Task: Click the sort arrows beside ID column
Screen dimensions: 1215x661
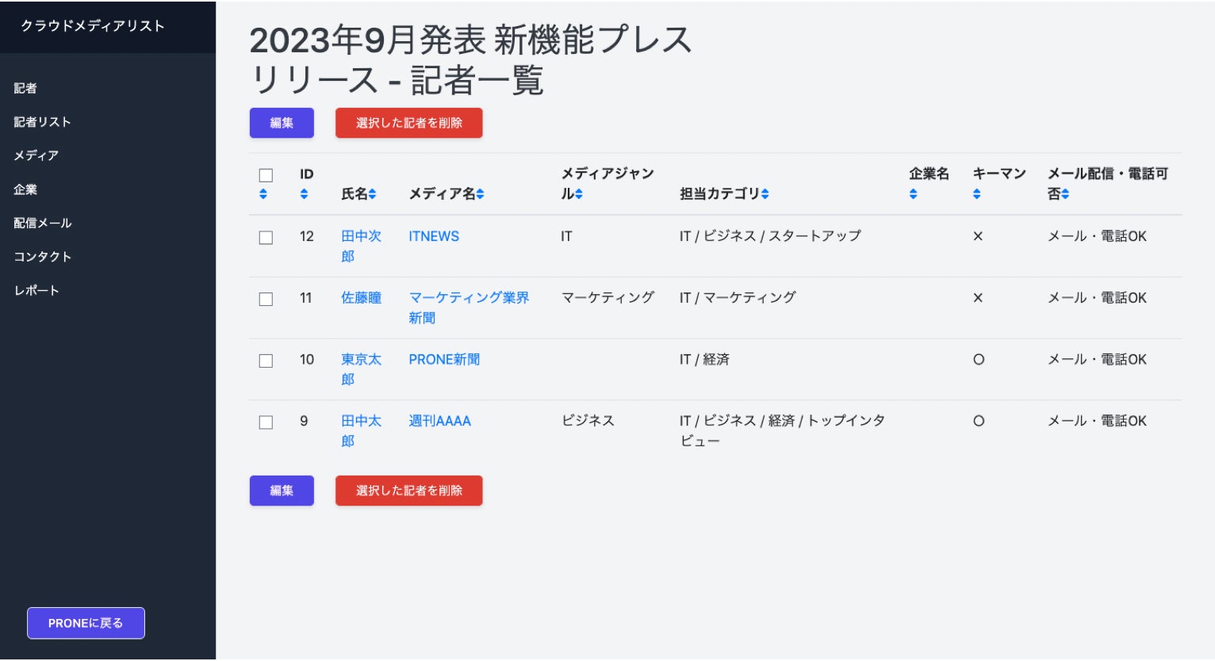Action: 304,194
